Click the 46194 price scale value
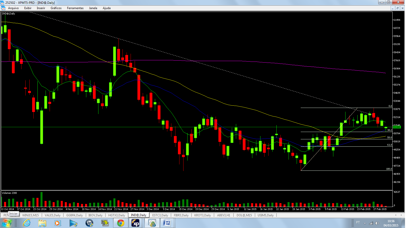The height and width of the screenshot is (228, 407). pyautogui.click(x=397, y=182)
